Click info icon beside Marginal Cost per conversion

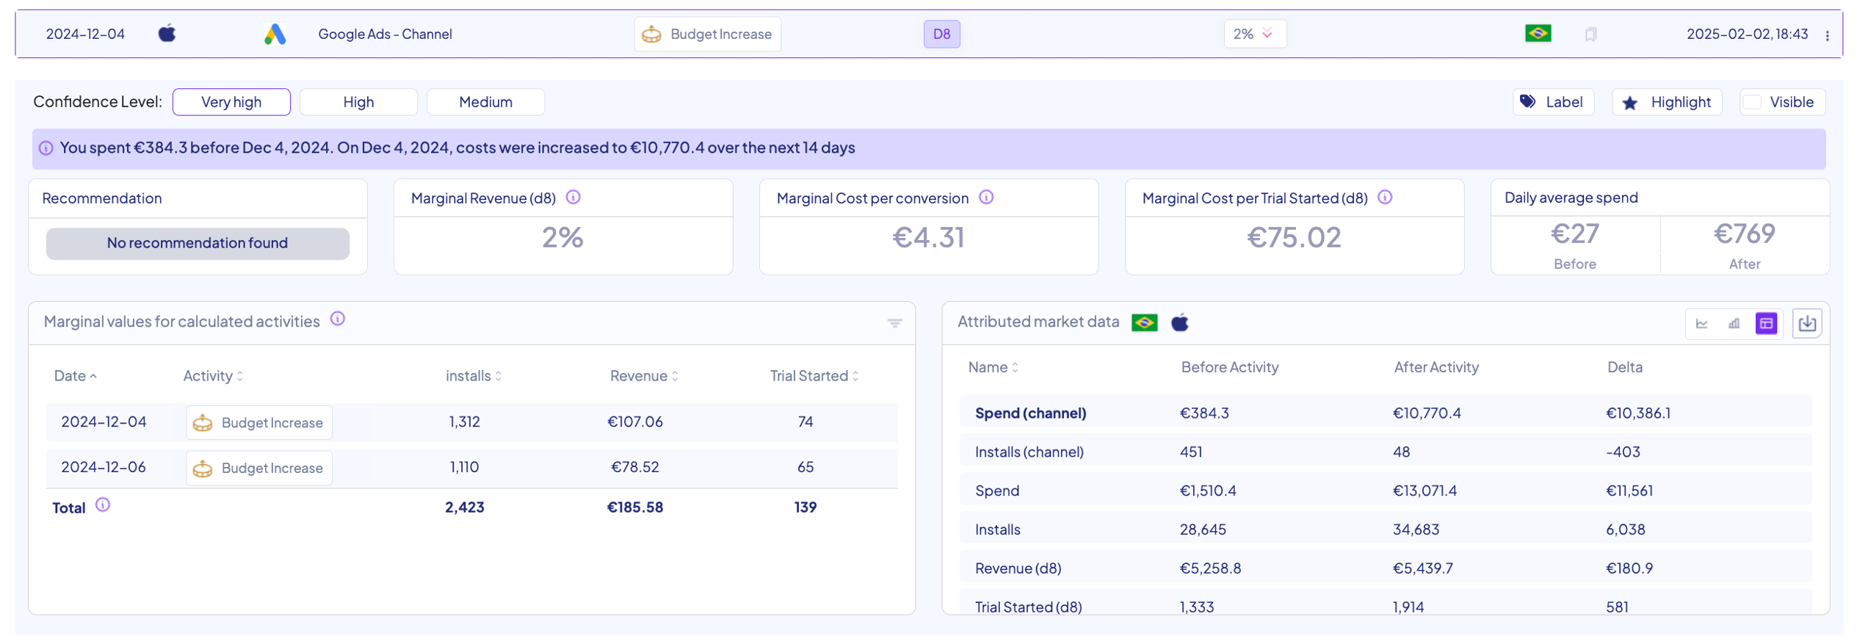point(986,198)
